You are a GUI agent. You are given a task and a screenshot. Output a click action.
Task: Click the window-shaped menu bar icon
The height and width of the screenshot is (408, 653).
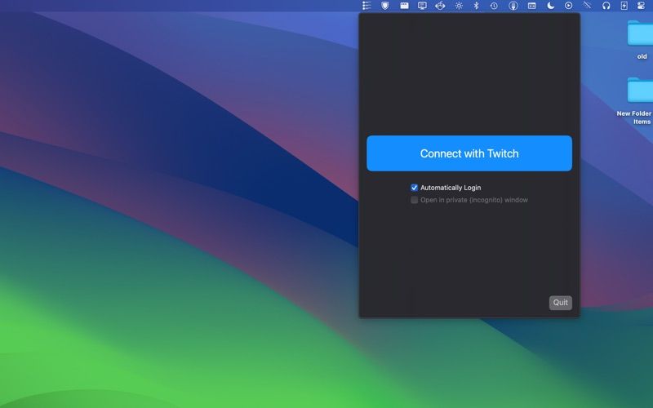point(404,6)
